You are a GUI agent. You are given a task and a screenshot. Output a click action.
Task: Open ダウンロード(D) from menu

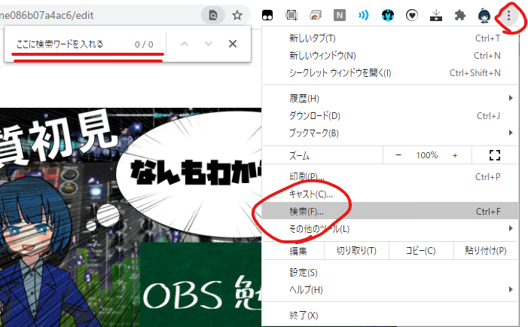390,116
